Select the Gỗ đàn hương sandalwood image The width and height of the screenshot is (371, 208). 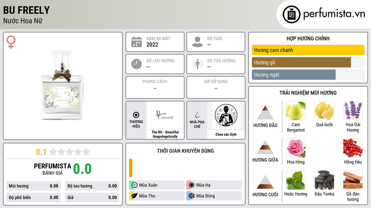tap(353, 180)
